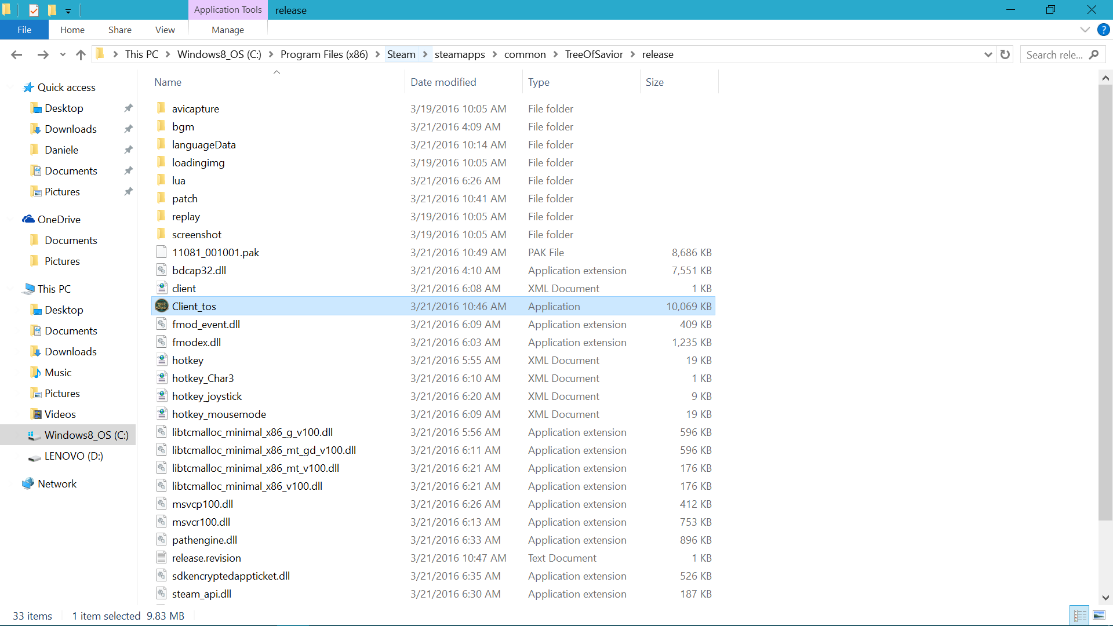Viewport: 1113px width, 626px height.
Task: Open the Help question mark icon
Action: [1103, 30]
